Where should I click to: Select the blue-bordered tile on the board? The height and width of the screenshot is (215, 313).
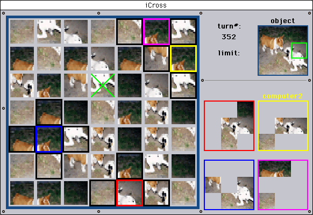(49, 139)
